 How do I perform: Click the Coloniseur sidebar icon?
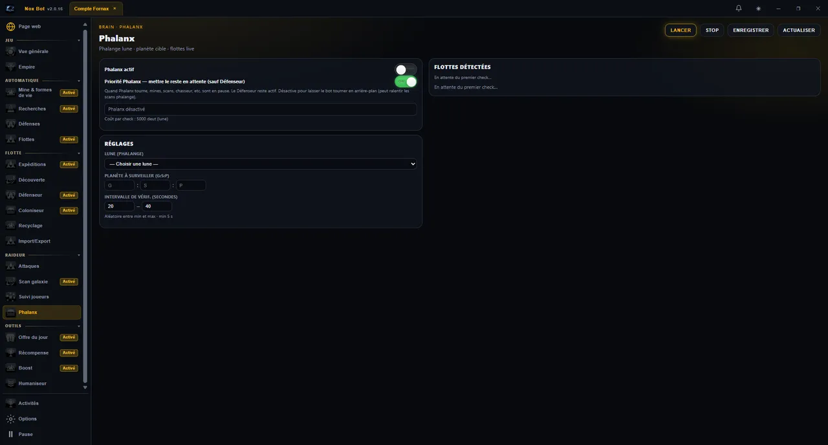[10, 210]
